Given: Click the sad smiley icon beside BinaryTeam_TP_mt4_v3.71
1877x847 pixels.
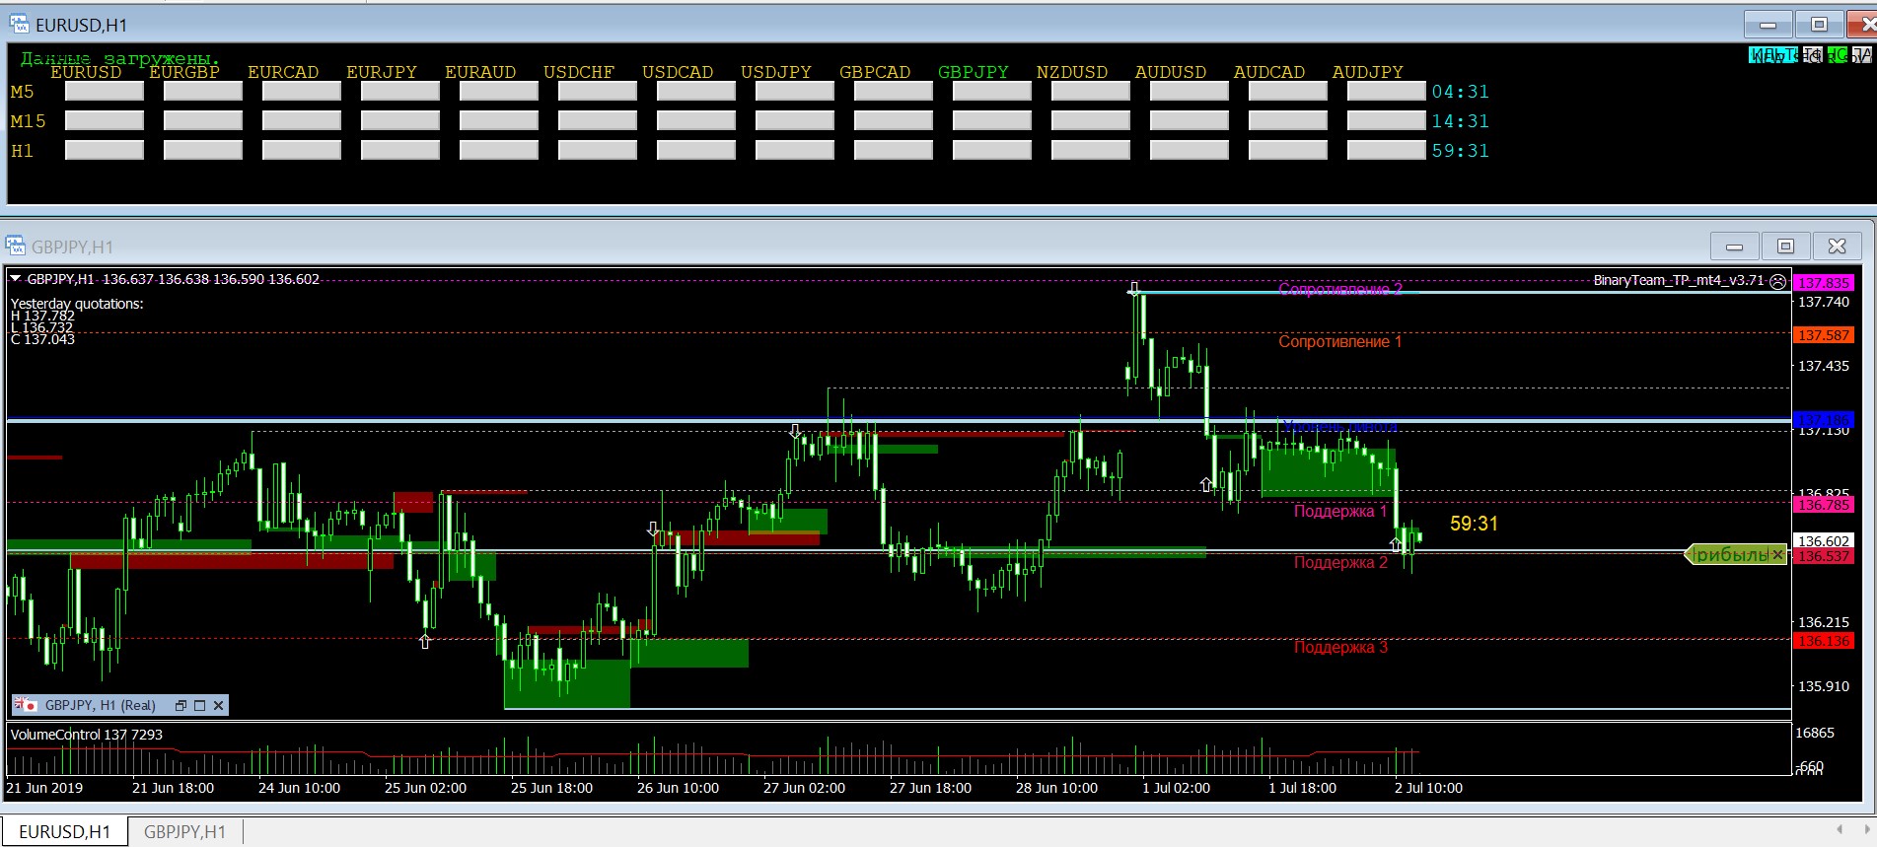Looking at the screenshot, I should pos(1777,281).
